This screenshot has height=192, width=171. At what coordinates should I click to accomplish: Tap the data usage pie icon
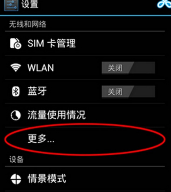pos(16,115)
